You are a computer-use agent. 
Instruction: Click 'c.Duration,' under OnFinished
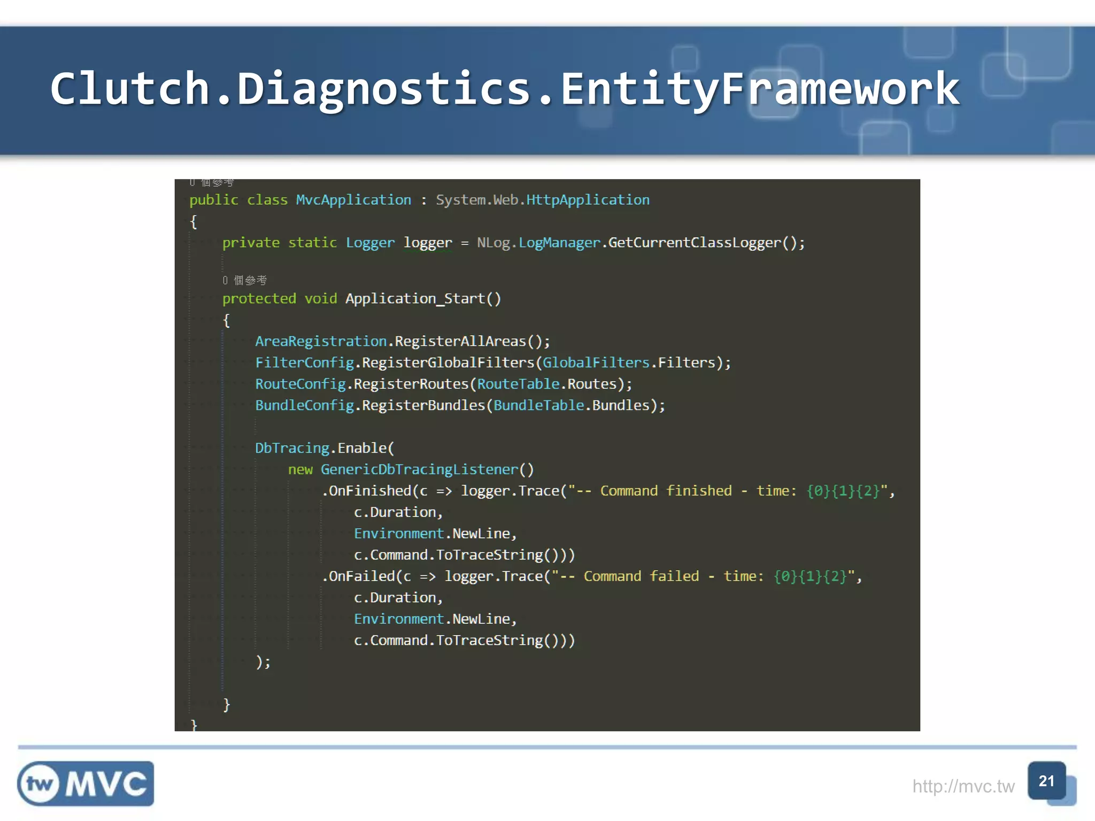[x=398, y=512]
